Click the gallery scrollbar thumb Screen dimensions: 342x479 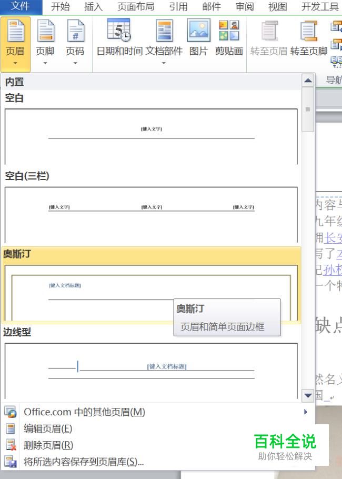(x=308, y=109)
